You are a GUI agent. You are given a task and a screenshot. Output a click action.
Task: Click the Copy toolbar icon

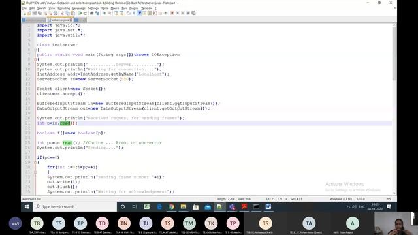tap(67, 13)
